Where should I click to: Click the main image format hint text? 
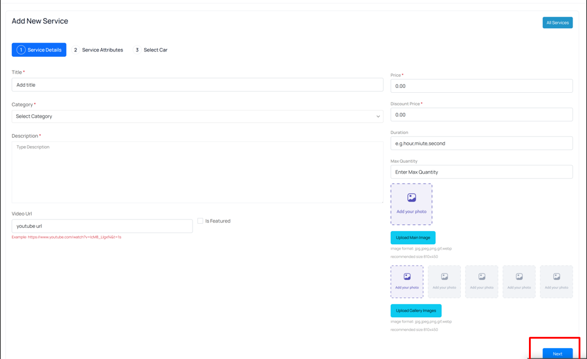tap(421, 248)
